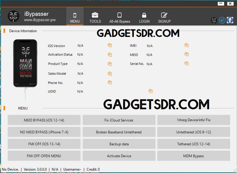Start the MDM Bypass option
237x173 pixels.
[194, 156]
